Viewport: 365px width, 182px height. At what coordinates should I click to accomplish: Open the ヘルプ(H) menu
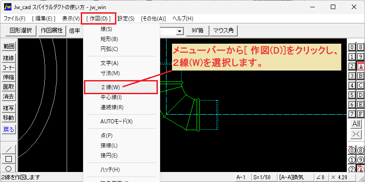pos(183,19)
